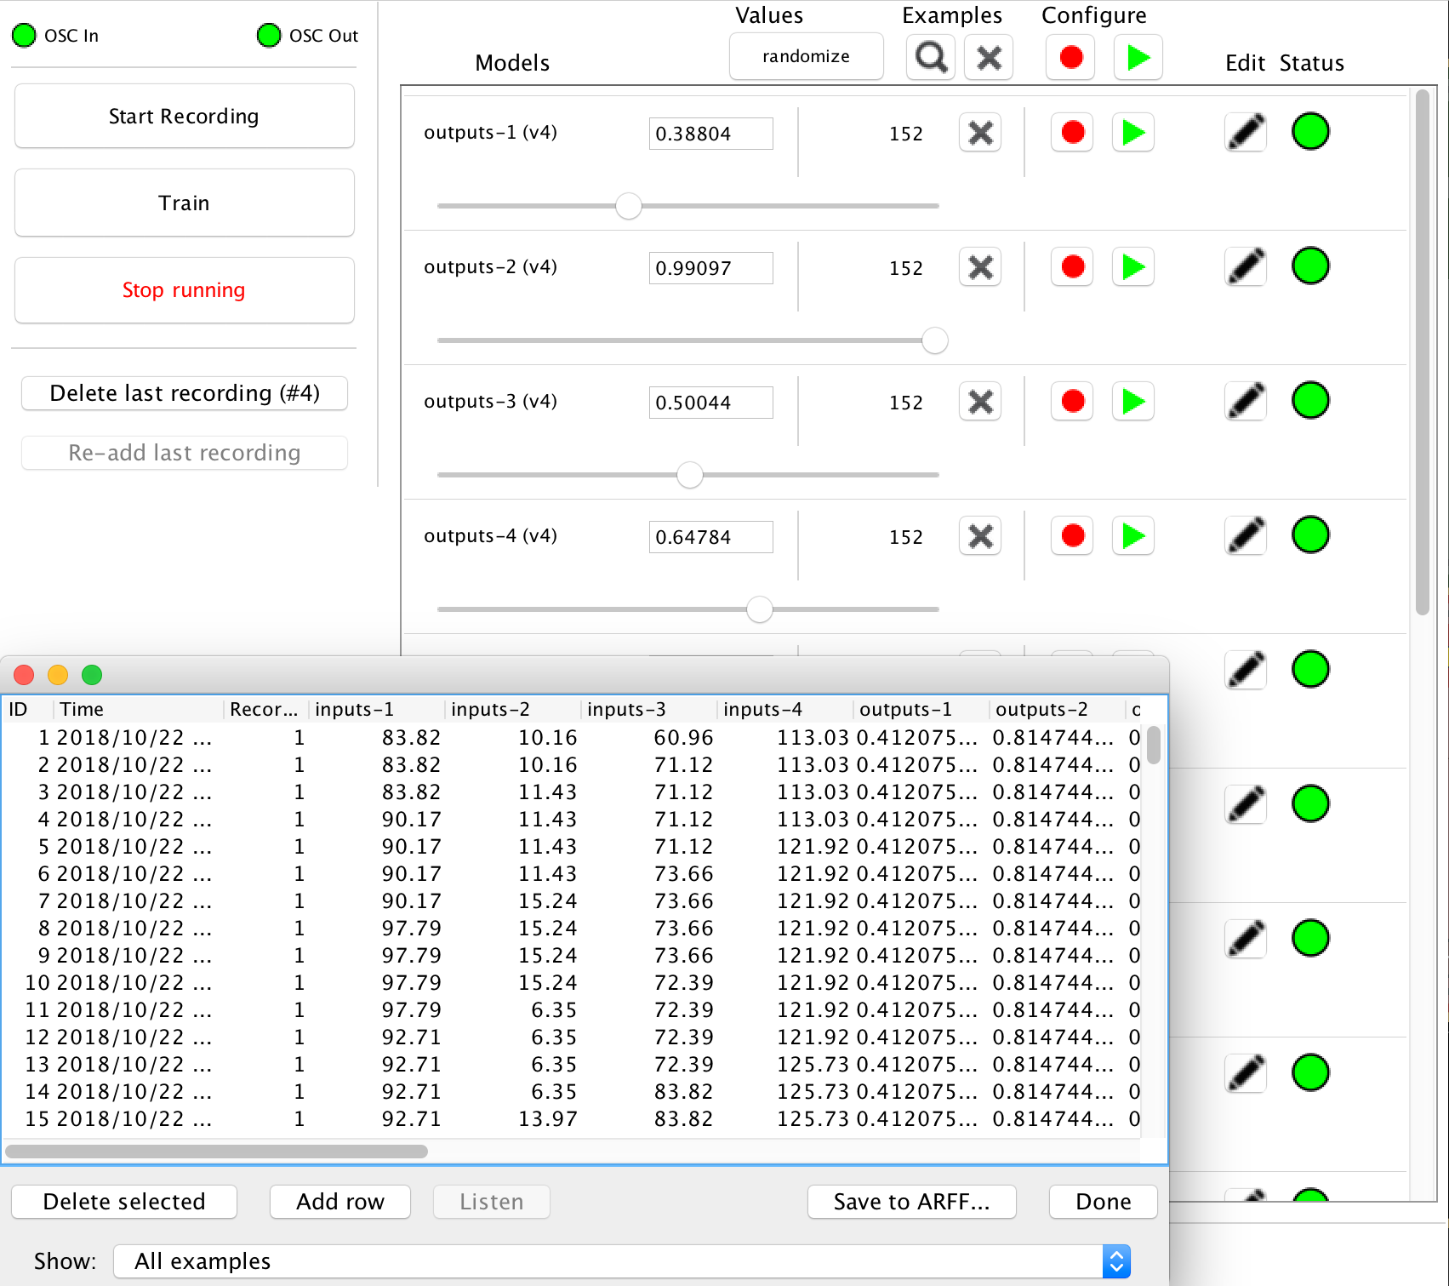
Task: Select example row with ID 15
Action: 572,1119
